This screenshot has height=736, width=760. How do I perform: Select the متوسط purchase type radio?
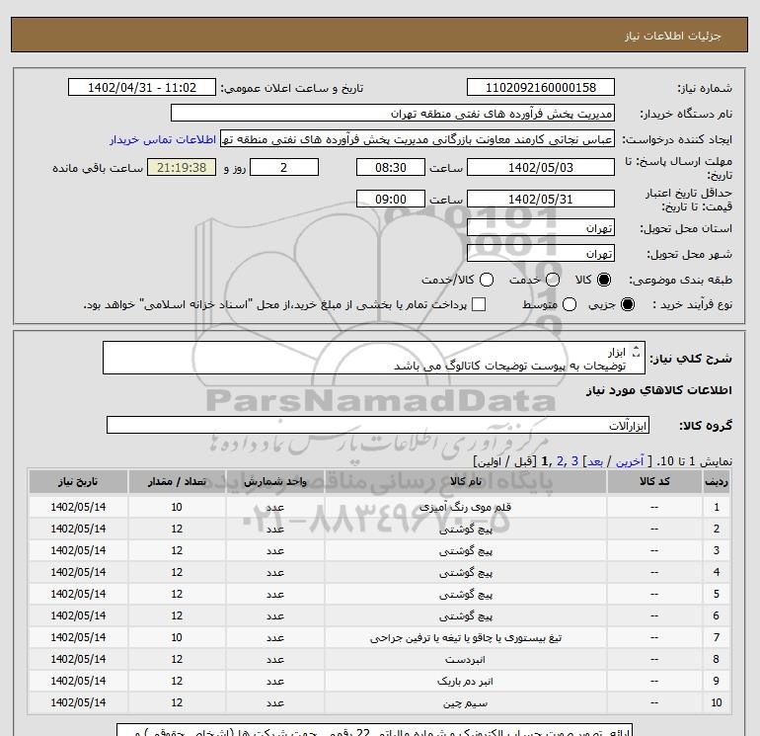coord(570,304)
